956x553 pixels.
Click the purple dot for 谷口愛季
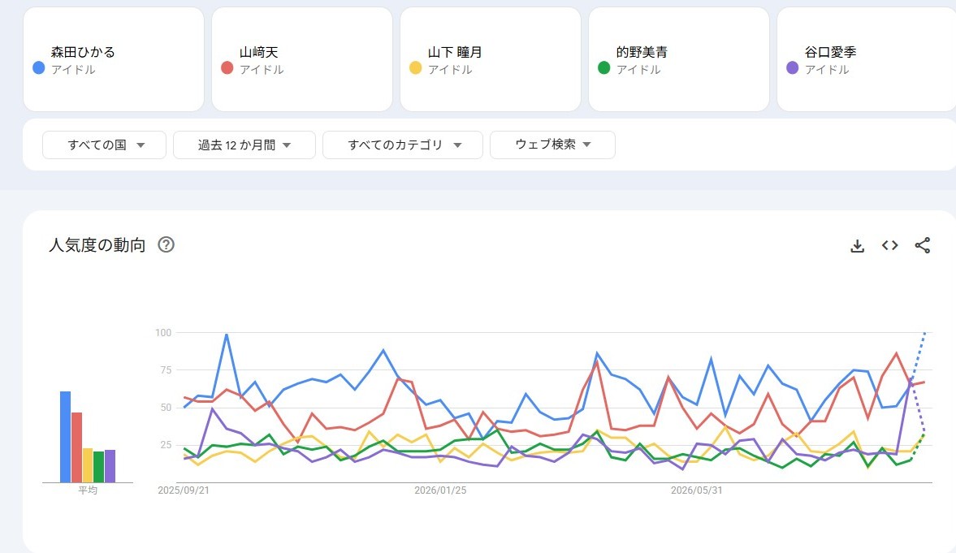tap(792, 67)
